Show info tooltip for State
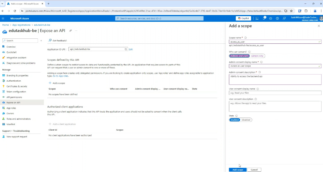Viewport: 323px width, 172px height. pos(237,116)
